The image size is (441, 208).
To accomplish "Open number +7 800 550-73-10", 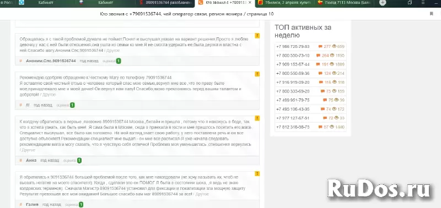I will tap(293, 56).
